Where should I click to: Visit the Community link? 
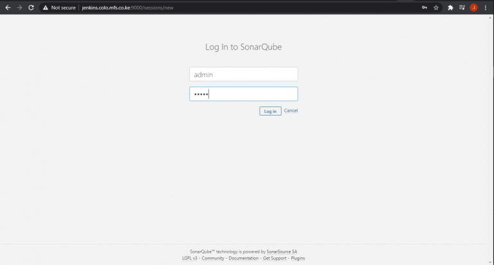coord(213,258)
